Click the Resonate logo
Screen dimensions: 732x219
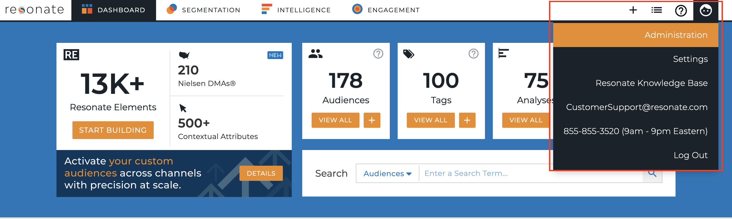click(x=35, y=10)
